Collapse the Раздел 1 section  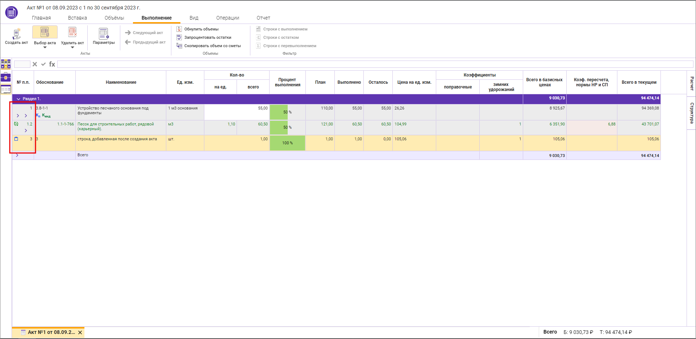18,99
